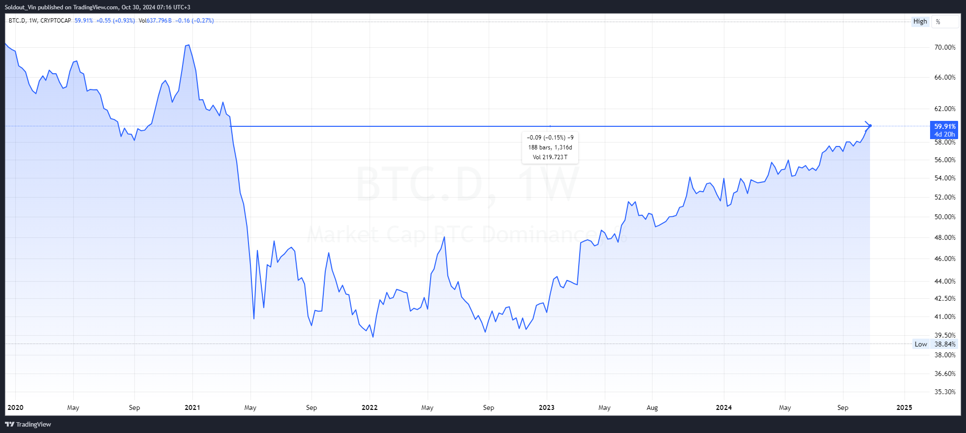
Task: Click the 2023 label on the time axis
Action: [547, 407]
